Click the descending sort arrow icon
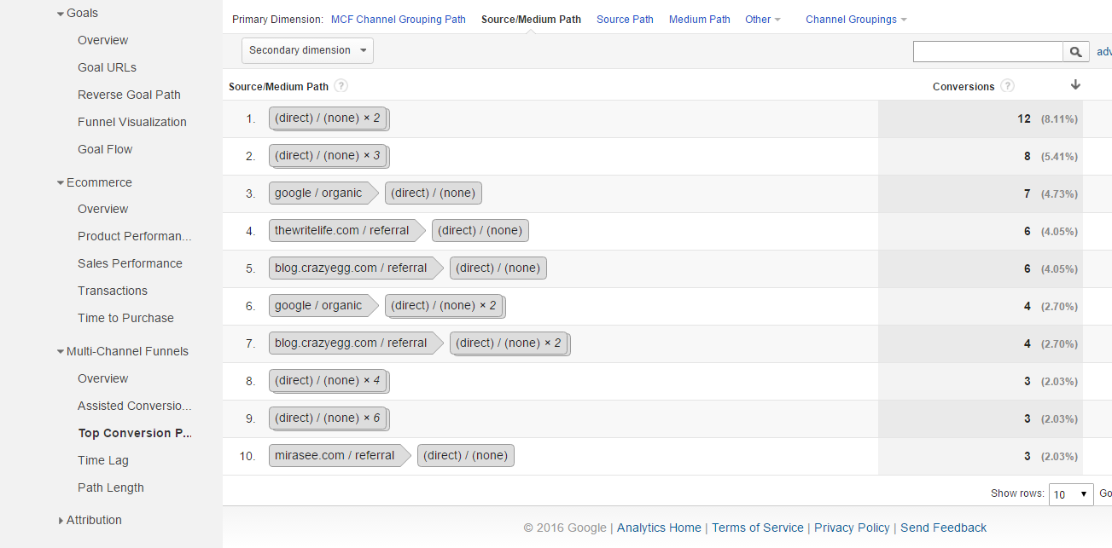 (1075, 84)
